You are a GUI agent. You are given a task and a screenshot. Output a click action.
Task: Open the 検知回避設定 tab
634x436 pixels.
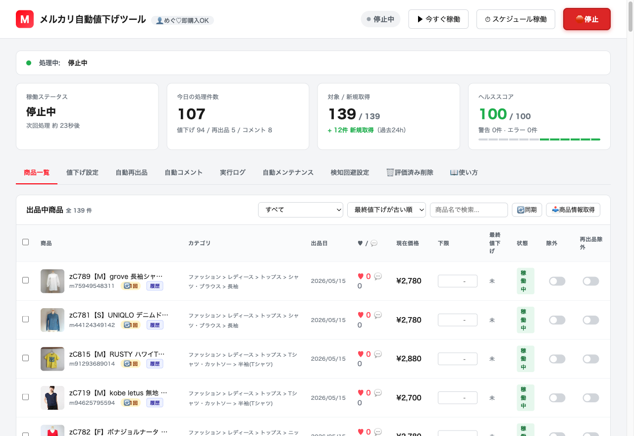click(350, 172)
